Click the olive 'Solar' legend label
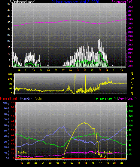Viewport: 140px width, 167px height. (39, 98)
